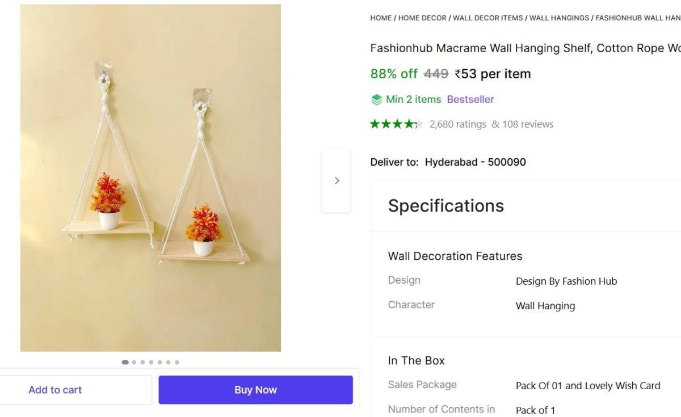The image size is (681, 417).
Task: Select the first active carousel dot
Action: coord(125,362)
